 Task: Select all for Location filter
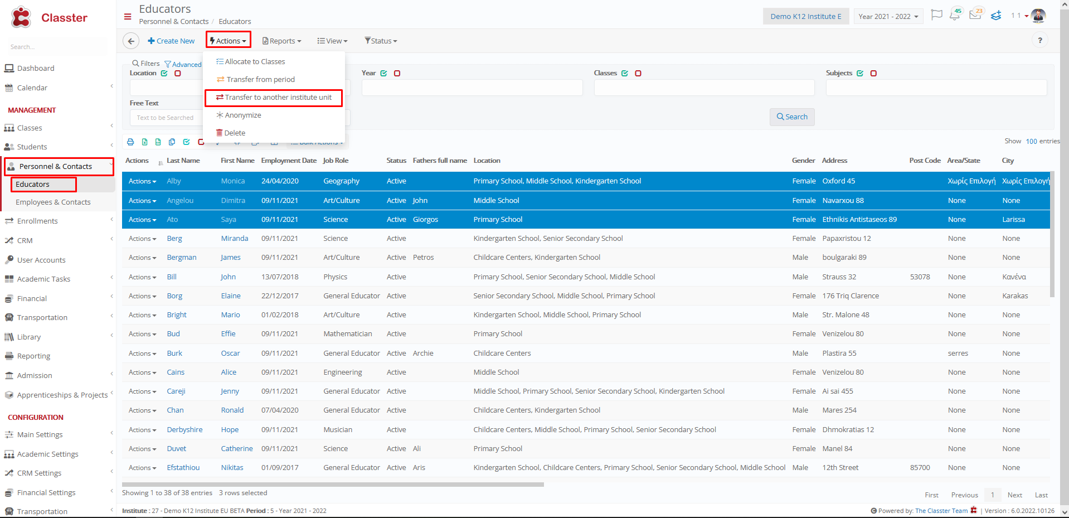tap(164, 73)
